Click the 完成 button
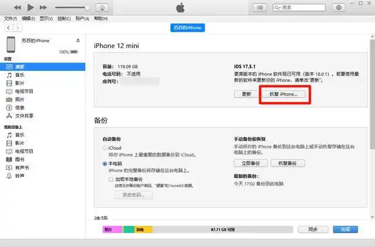The width and height of the screenshot is (375, 247). coord(345,229)
